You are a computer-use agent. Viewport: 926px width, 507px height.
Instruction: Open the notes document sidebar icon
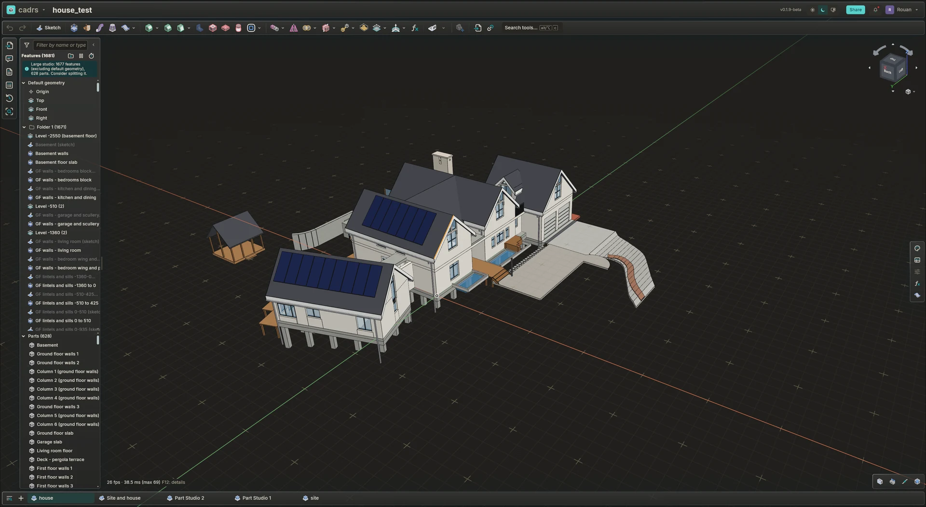pyautogui.click(x=9, y=72)
